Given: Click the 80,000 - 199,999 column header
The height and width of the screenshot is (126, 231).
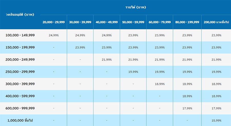Looking at the screenshot, I should [x=187, y=22].
